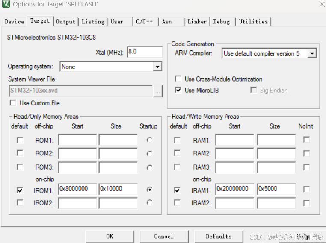326x243 pixels.
Task: Check the ROM3 default checkbox
Action: (20, 167)
